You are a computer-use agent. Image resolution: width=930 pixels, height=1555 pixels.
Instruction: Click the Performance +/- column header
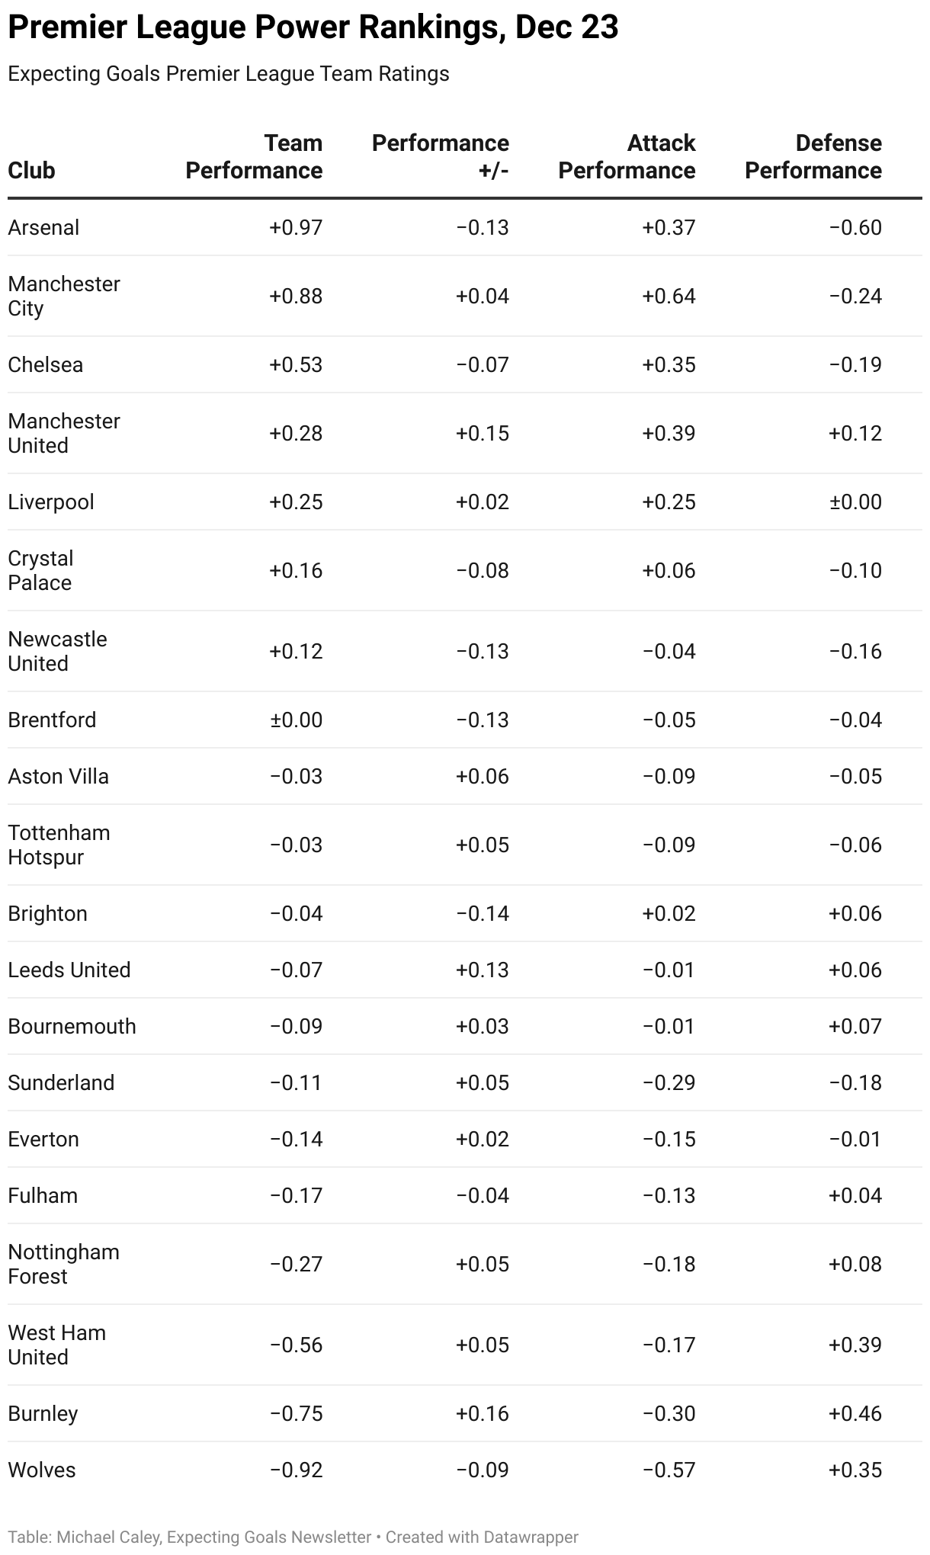[440, 157]
